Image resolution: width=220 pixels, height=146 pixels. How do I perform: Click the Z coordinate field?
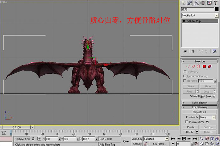pos(88,139)
